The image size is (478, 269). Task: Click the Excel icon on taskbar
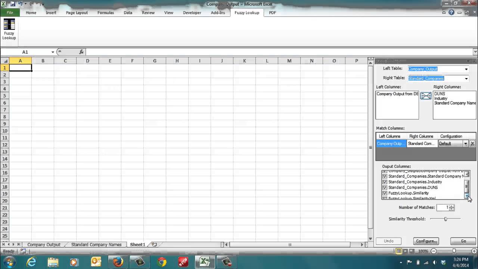205,262
